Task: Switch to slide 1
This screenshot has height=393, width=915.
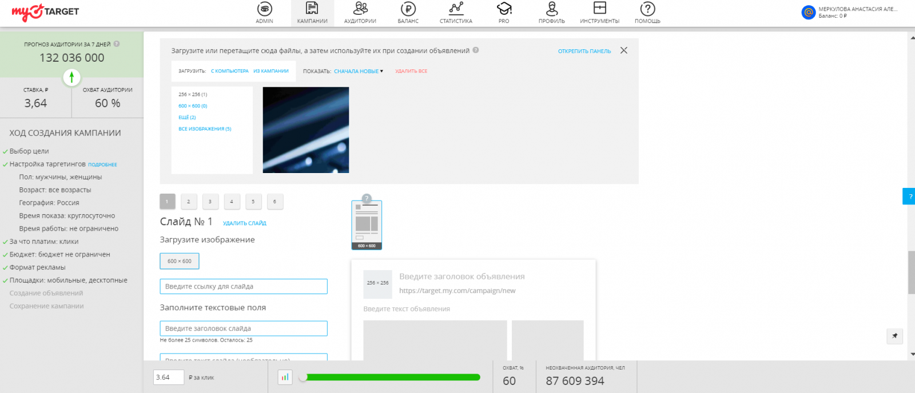Action: click(167, 202)
